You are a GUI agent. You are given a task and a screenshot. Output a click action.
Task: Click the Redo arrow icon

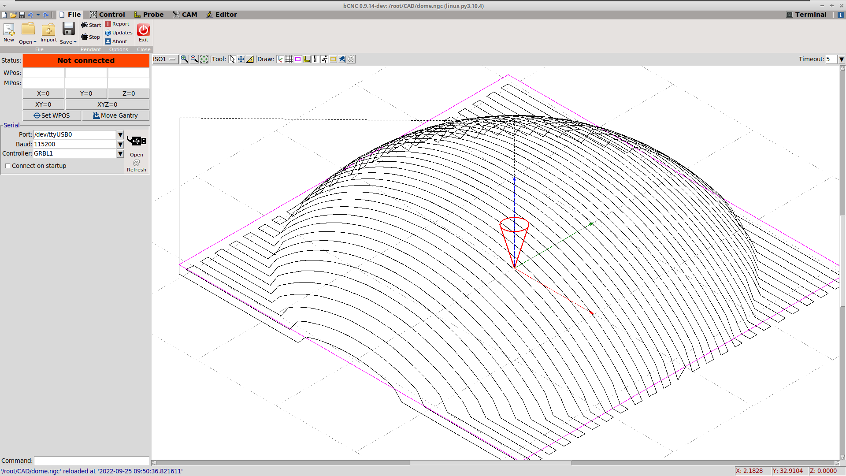click(x=46, y=15)
